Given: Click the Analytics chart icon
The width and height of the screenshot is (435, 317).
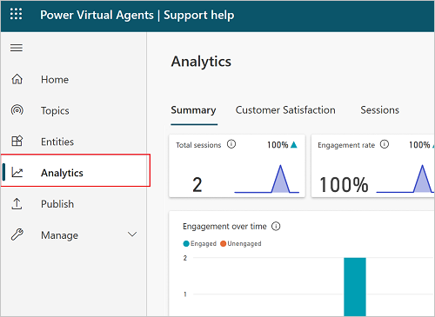Looking at the screenshot, I should pyautogui.click(x=17, y=172).
